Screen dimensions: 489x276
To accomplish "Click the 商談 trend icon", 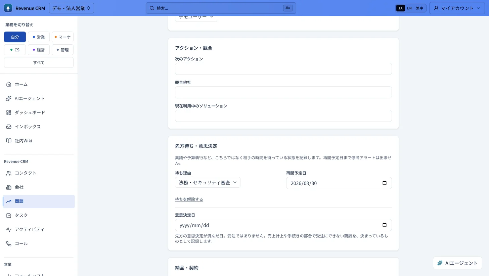I will pyautogui.click(x=9, y=201).
